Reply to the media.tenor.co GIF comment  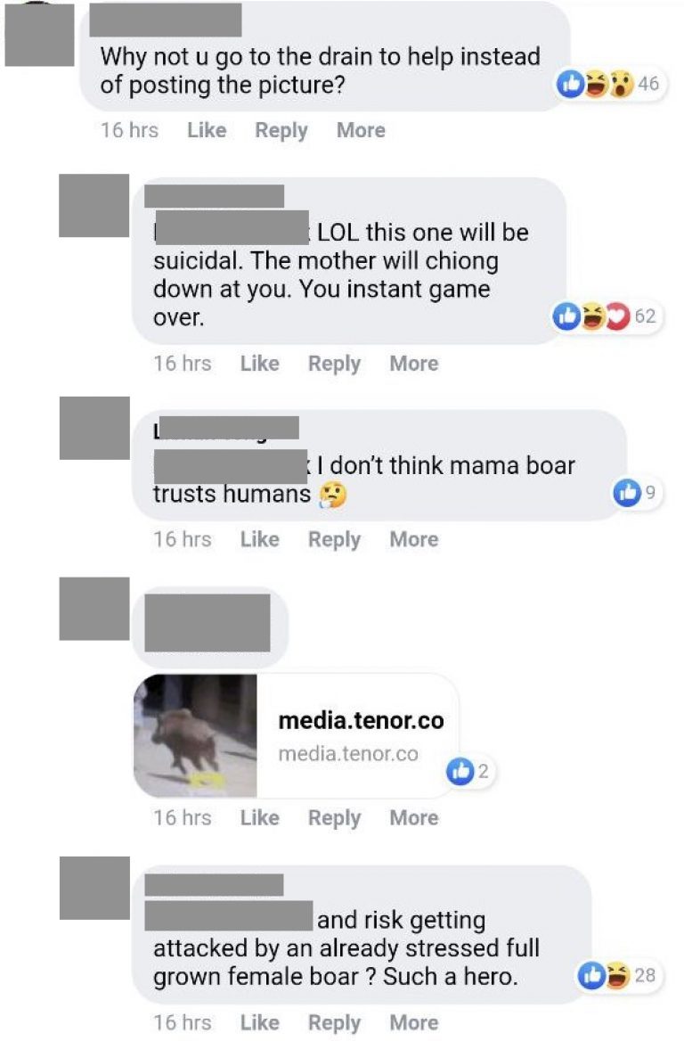tap(334, 818)
